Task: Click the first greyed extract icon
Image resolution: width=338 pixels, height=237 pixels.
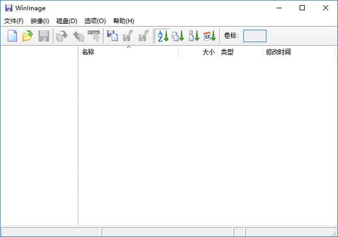Action: (128, 36)
